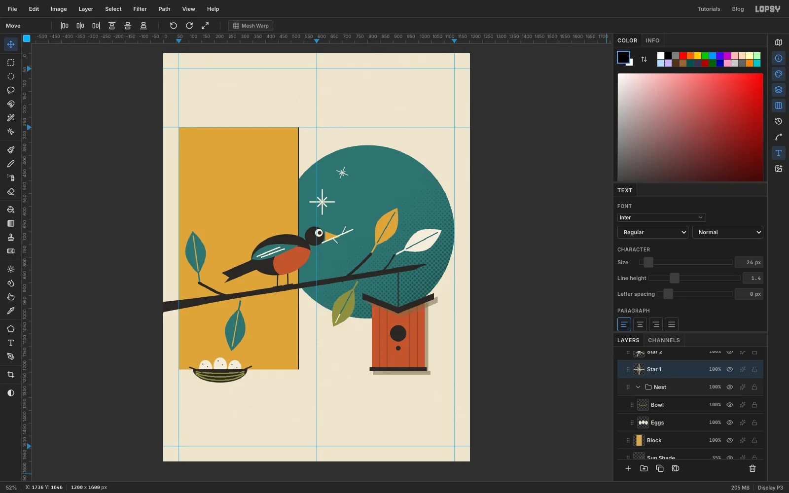This screenshot has width=789, height=493.
Task: Select the eraser tool
Action: click(x=11, y=191)
